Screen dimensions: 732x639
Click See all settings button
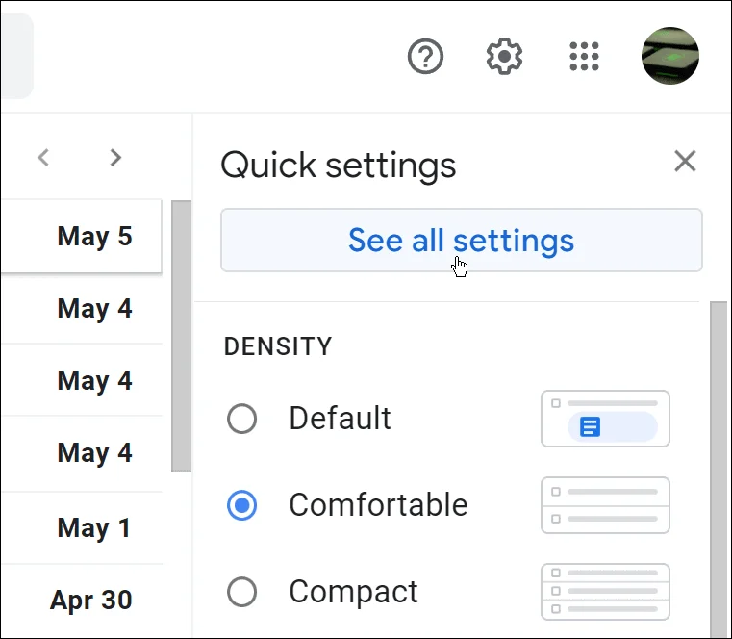462,240
